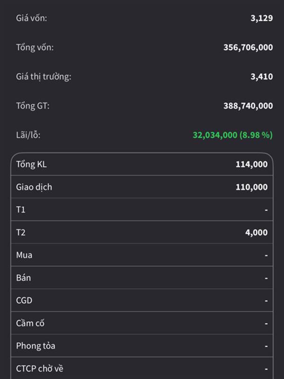Tap the Lãi/lỗ label

point(28,135)
